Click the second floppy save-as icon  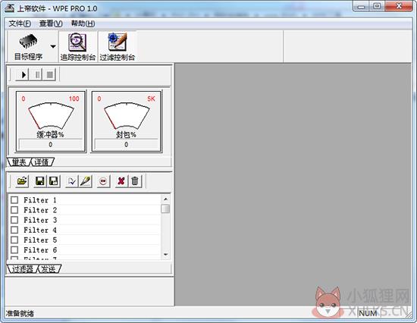(x=54, y=181)
